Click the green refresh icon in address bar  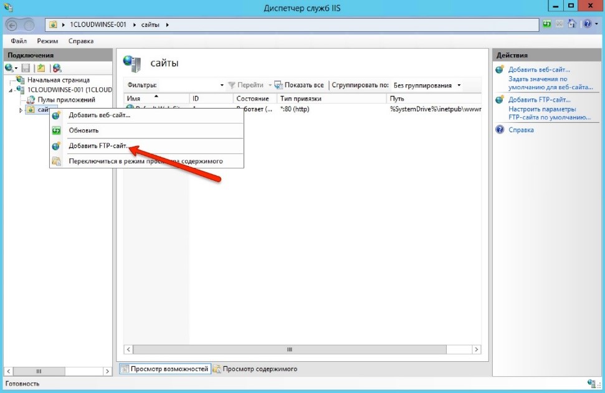(547, 24)
